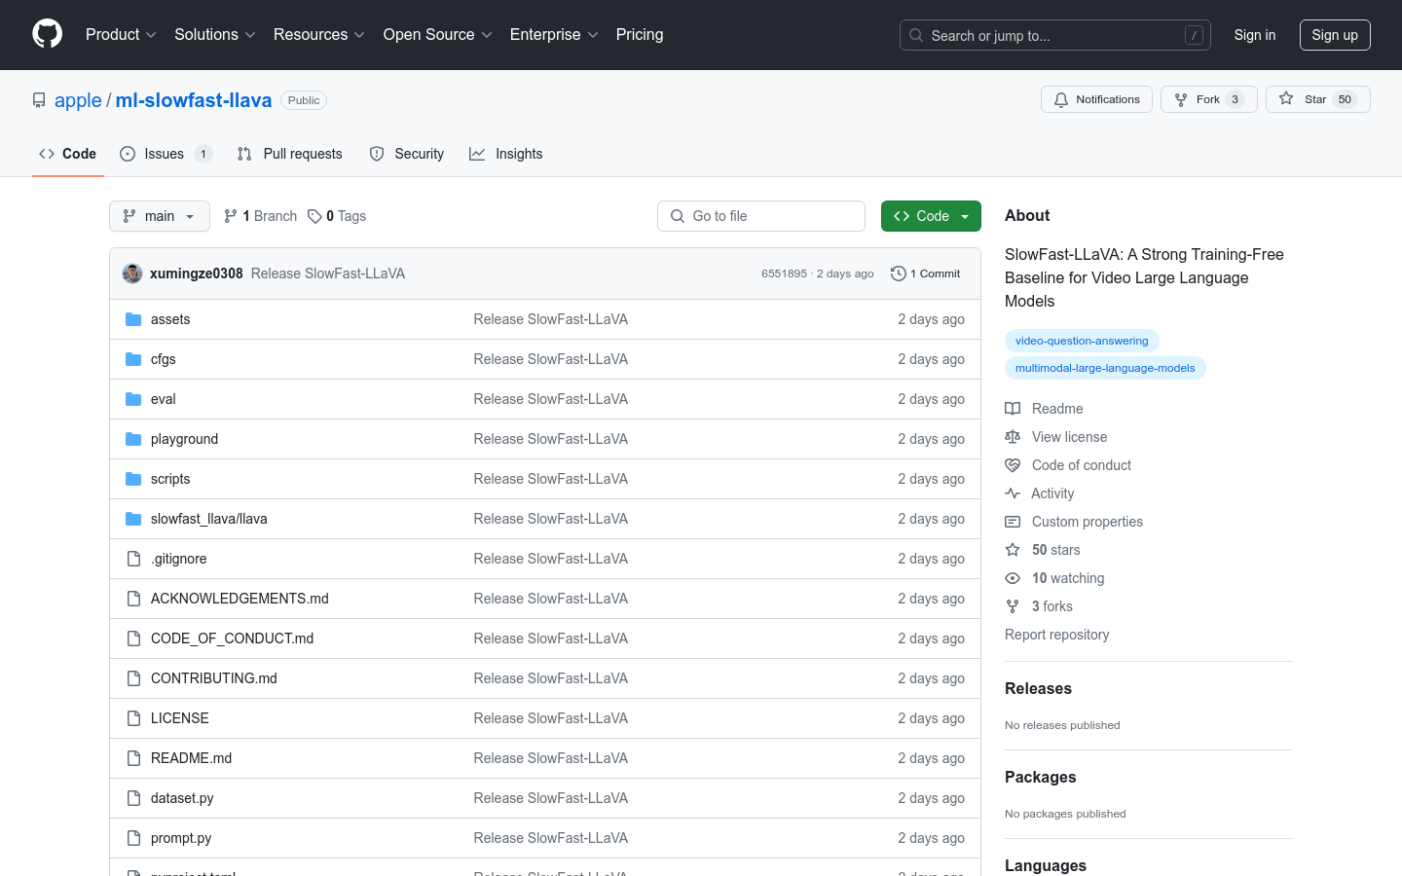Click the Custom properties note icon
This screenshot has width=1402, height=876.
point(1013,522)
